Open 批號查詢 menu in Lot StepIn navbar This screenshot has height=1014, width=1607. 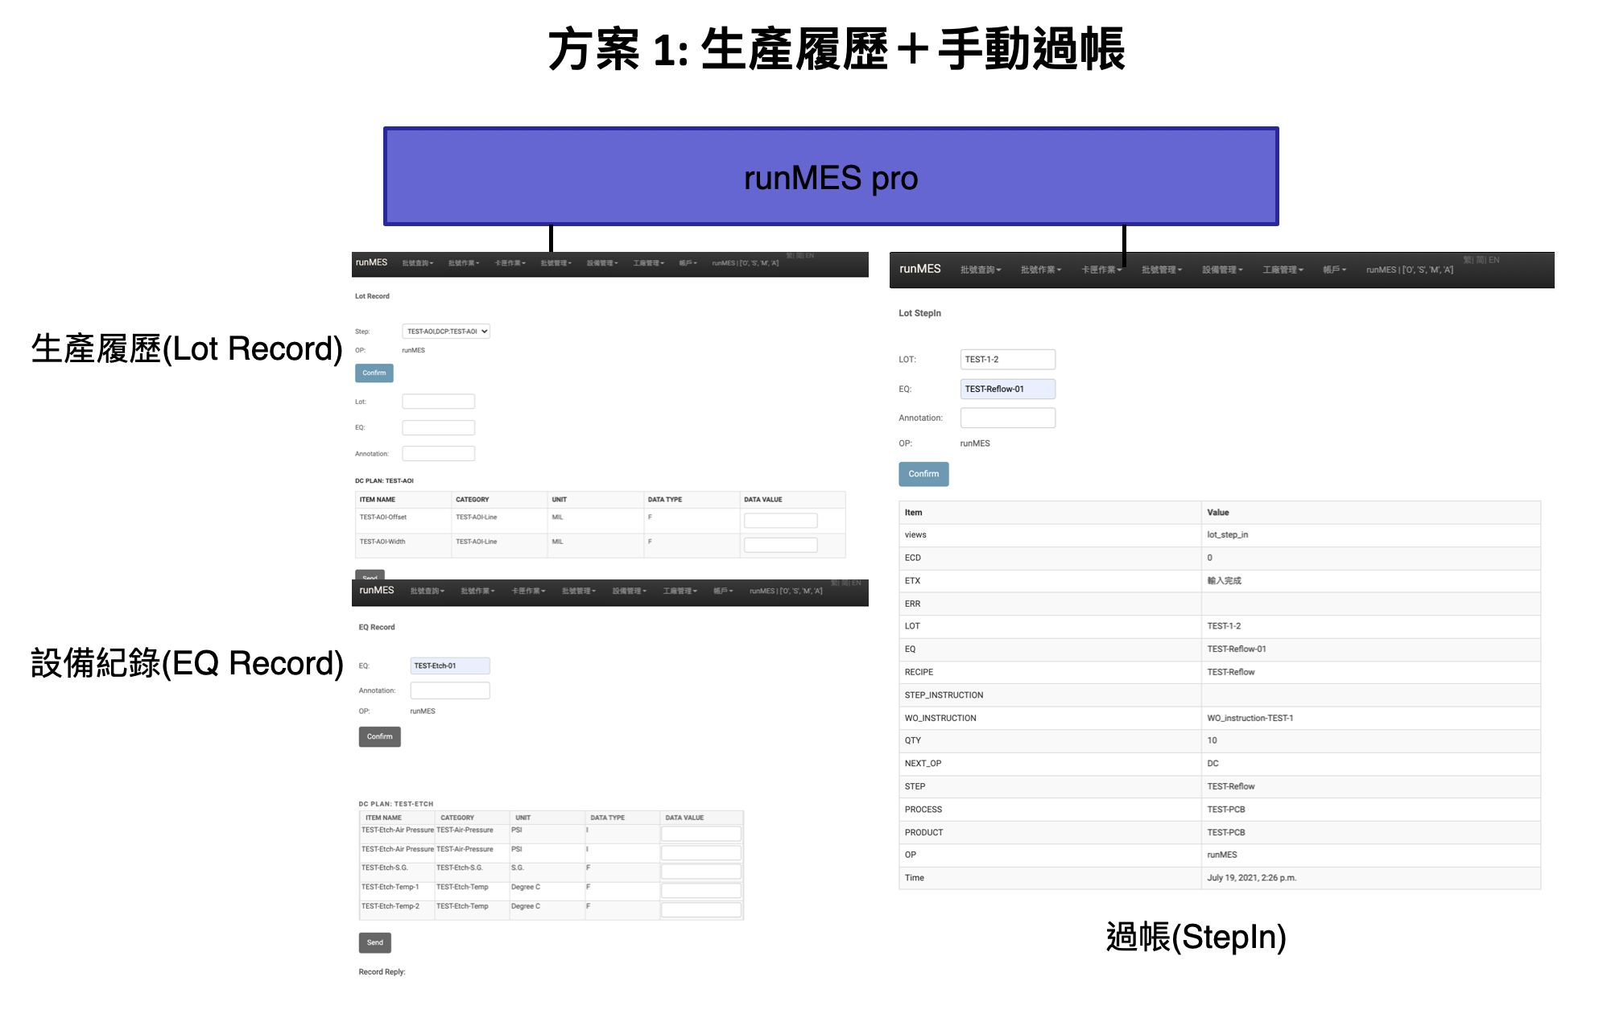tap(980, 270)
